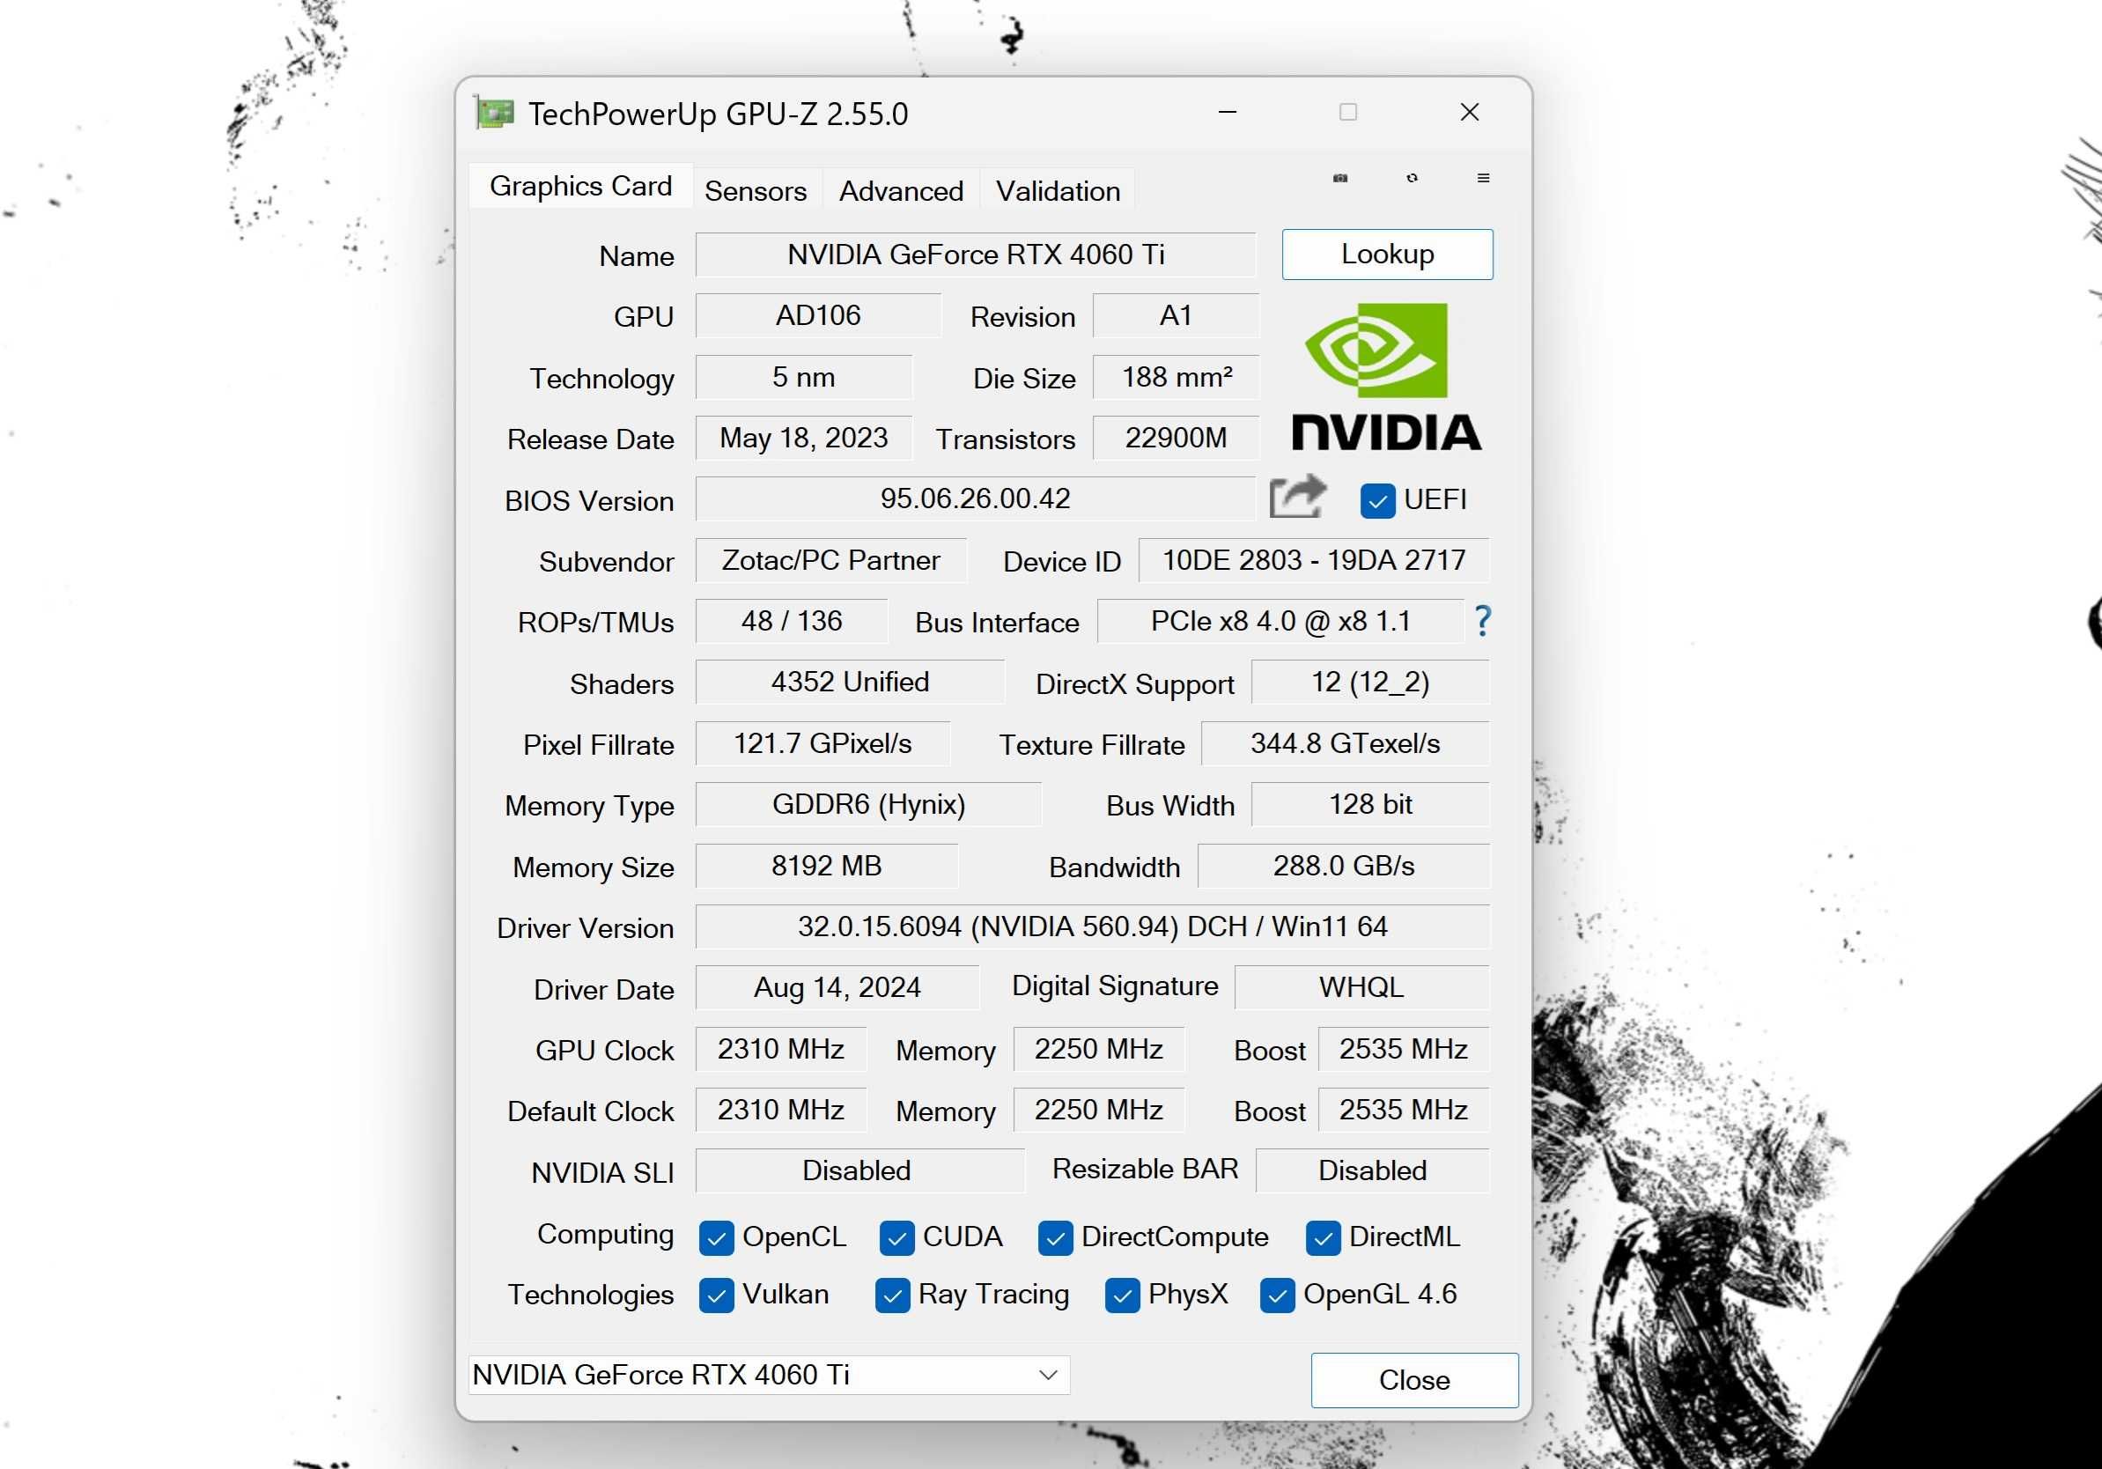Image resolution: width=2102 pixels, height=1469 pixels.
Task: Click the Bus Interface PCIe x8 4.0 value
Action: pos(1280,621)
